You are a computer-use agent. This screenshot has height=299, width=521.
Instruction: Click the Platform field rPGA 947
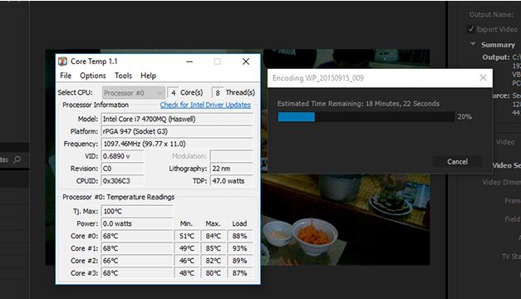pyautogui.click(x=177, y=131)
